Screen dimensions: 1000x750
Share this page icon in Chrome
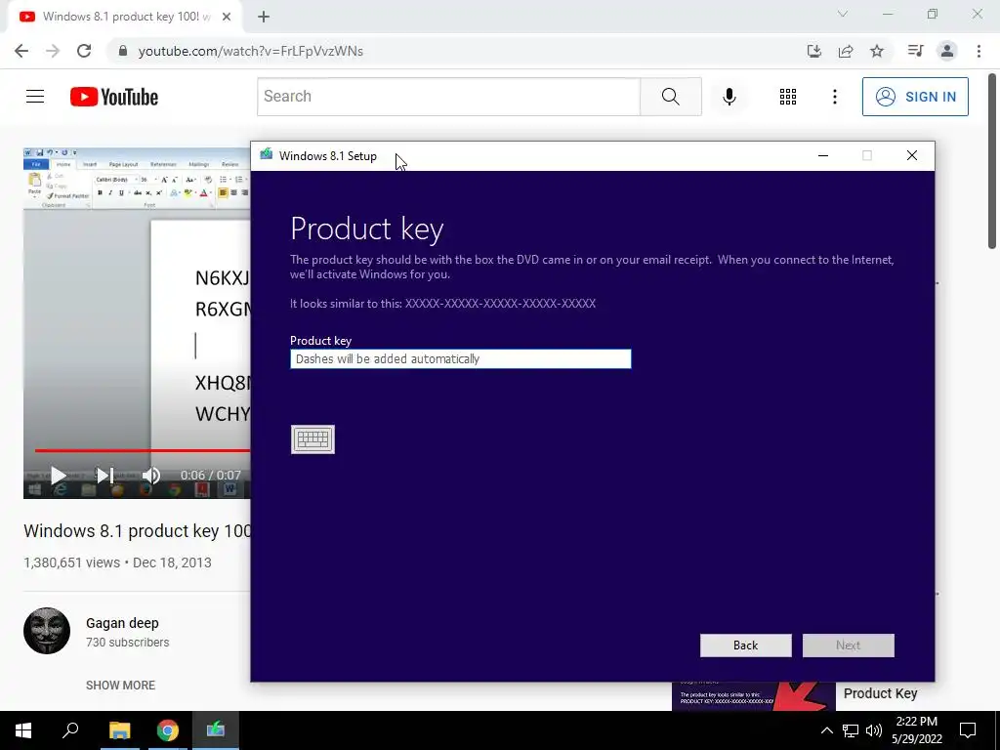[x=846, y=51]
